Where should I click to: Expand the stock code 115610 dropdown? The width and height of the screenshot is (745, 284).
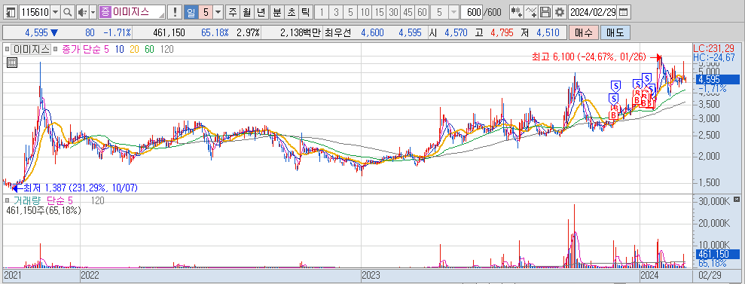tap(55, 12)
